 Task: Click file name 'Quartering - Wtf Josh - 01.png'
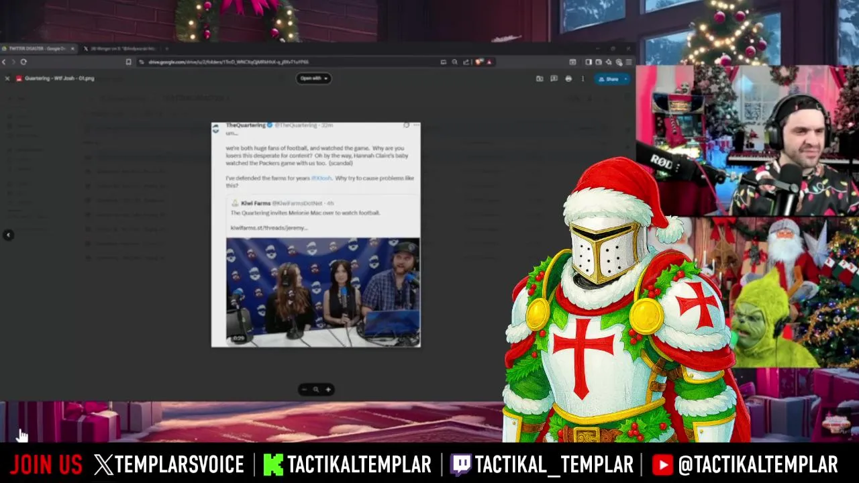coord(60,78)
